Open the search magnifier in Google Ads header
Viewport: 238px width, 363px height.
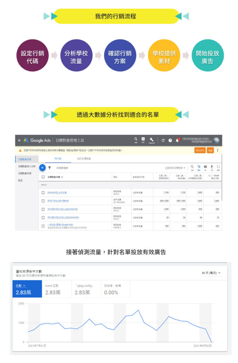(x=136, y=140)
